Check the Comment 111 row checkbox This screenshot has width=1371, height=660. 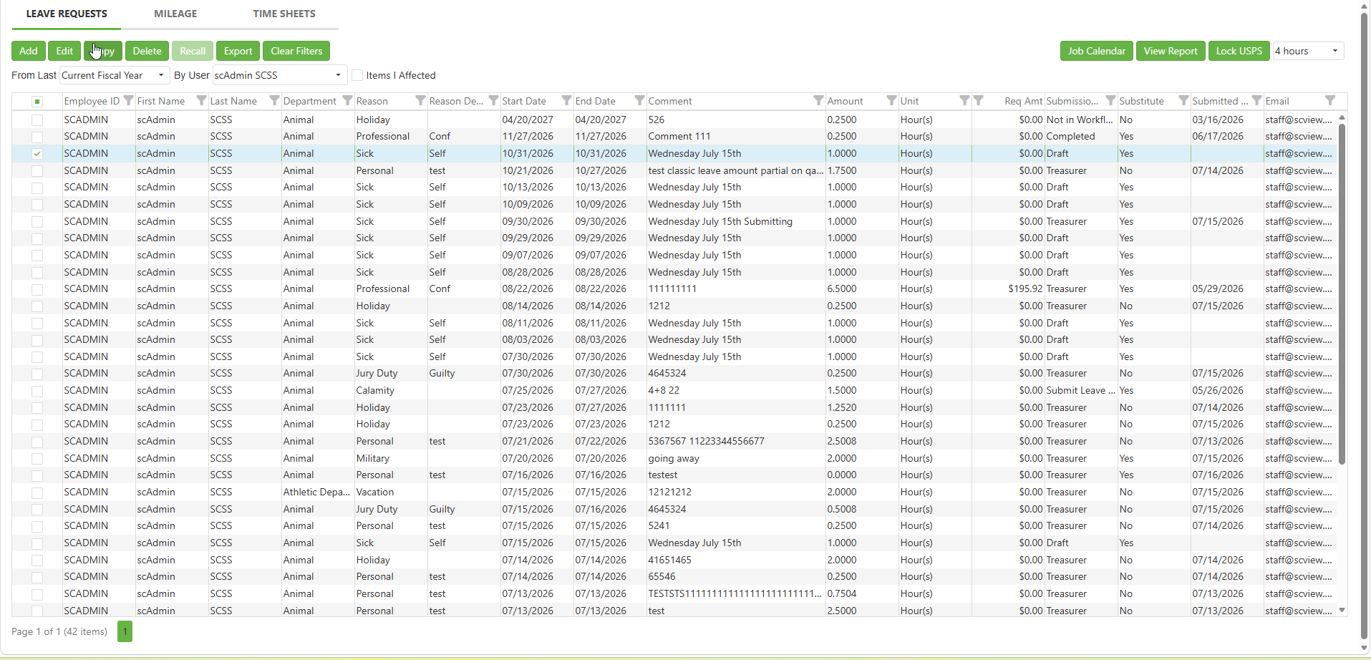[x=37, y=137]
